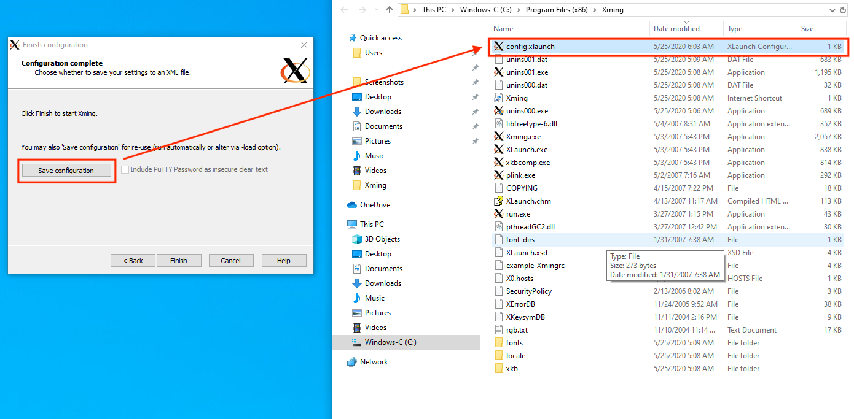Click the Save configuration button

66,171
